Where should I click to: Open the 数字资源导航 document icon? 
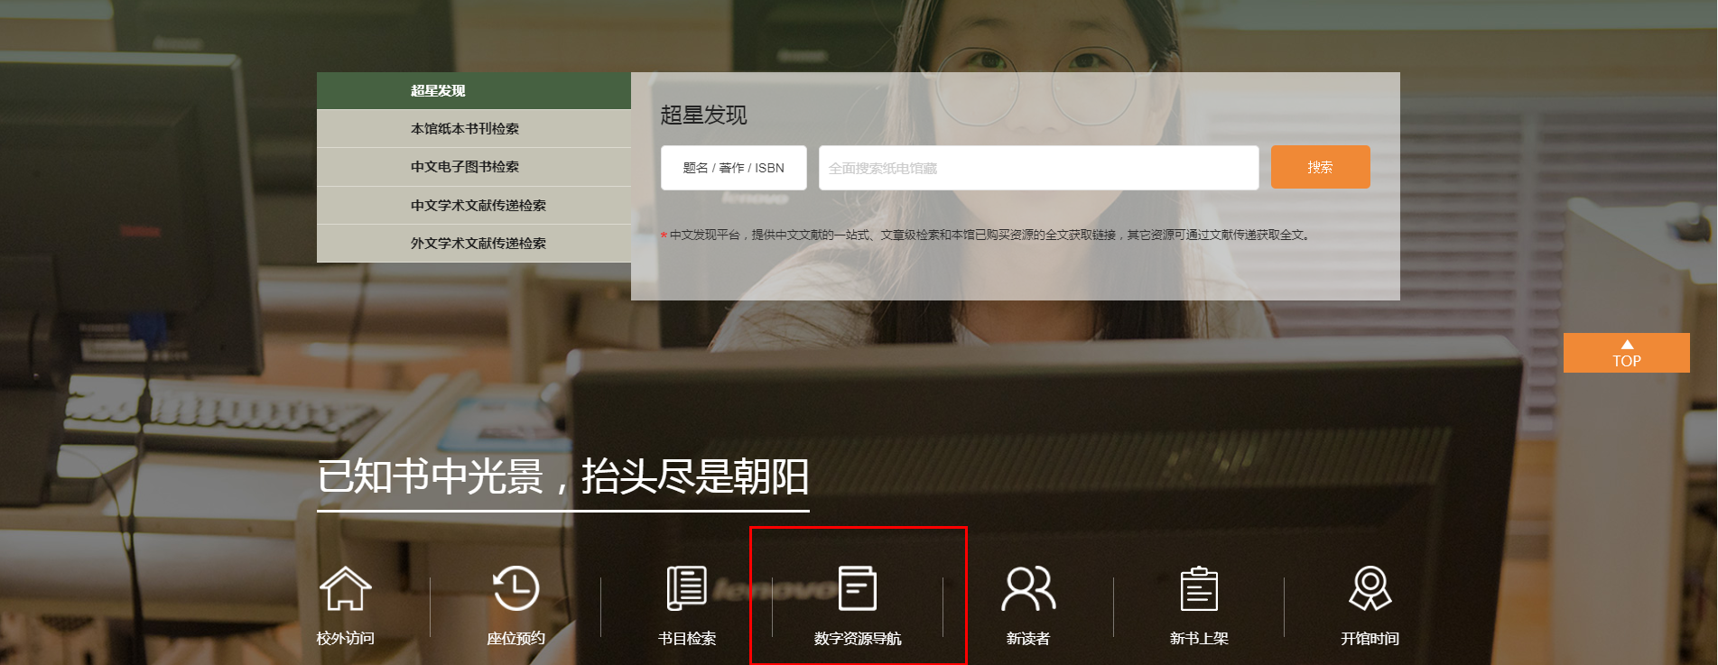pos(857,588)
